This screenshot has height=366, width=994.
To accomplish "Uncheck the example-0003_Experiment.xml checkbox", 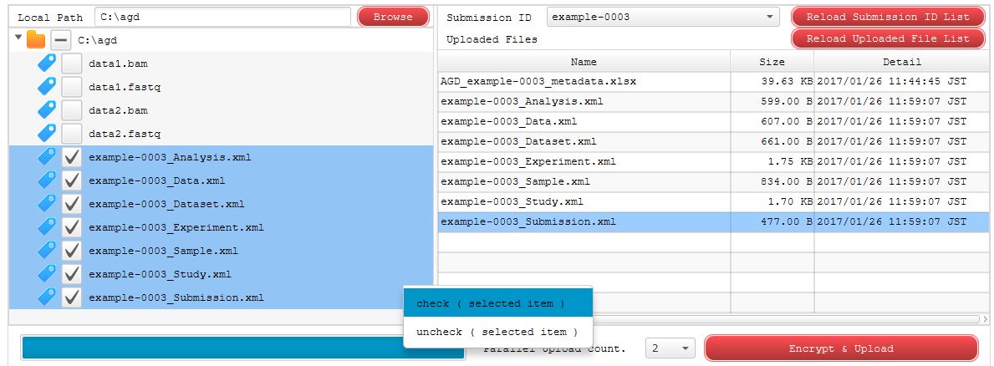I will 72,227.
